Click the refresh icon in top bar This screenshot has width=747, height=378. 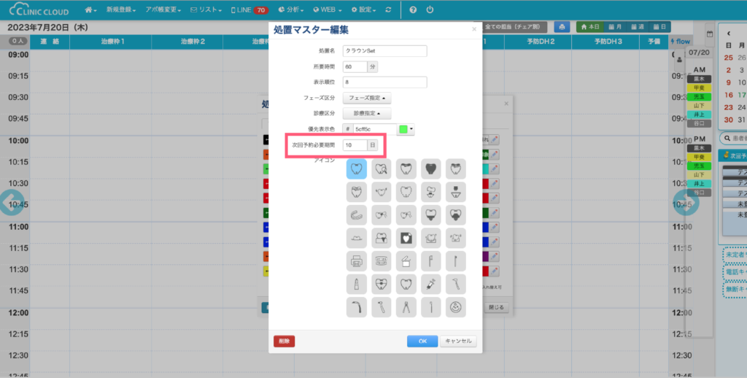(x=388, y=10)
